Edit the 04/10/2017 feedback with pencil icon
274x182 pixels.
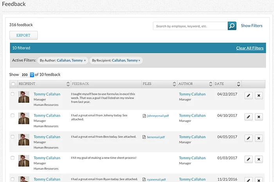248,117
